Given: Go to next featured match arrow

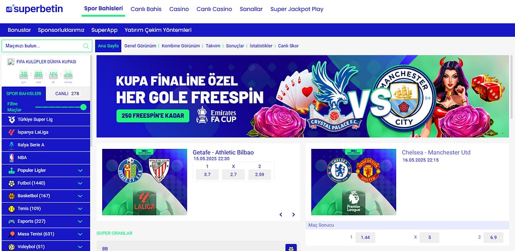Looking at the screenshot, I should coord(293,215).
